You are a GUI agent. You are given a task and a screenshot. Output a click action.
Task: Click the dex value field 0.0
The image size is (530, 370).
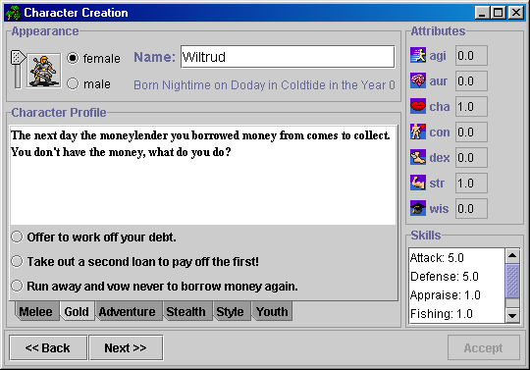click(x=471, y=157)
